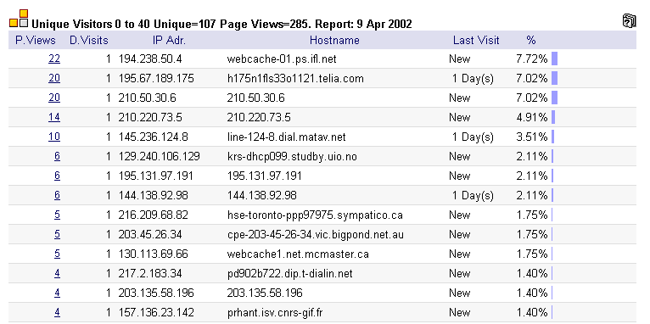
Task: Open the 20 views link for 195.67.189.175
Action: pyautogui.click(x=54, y=78)
